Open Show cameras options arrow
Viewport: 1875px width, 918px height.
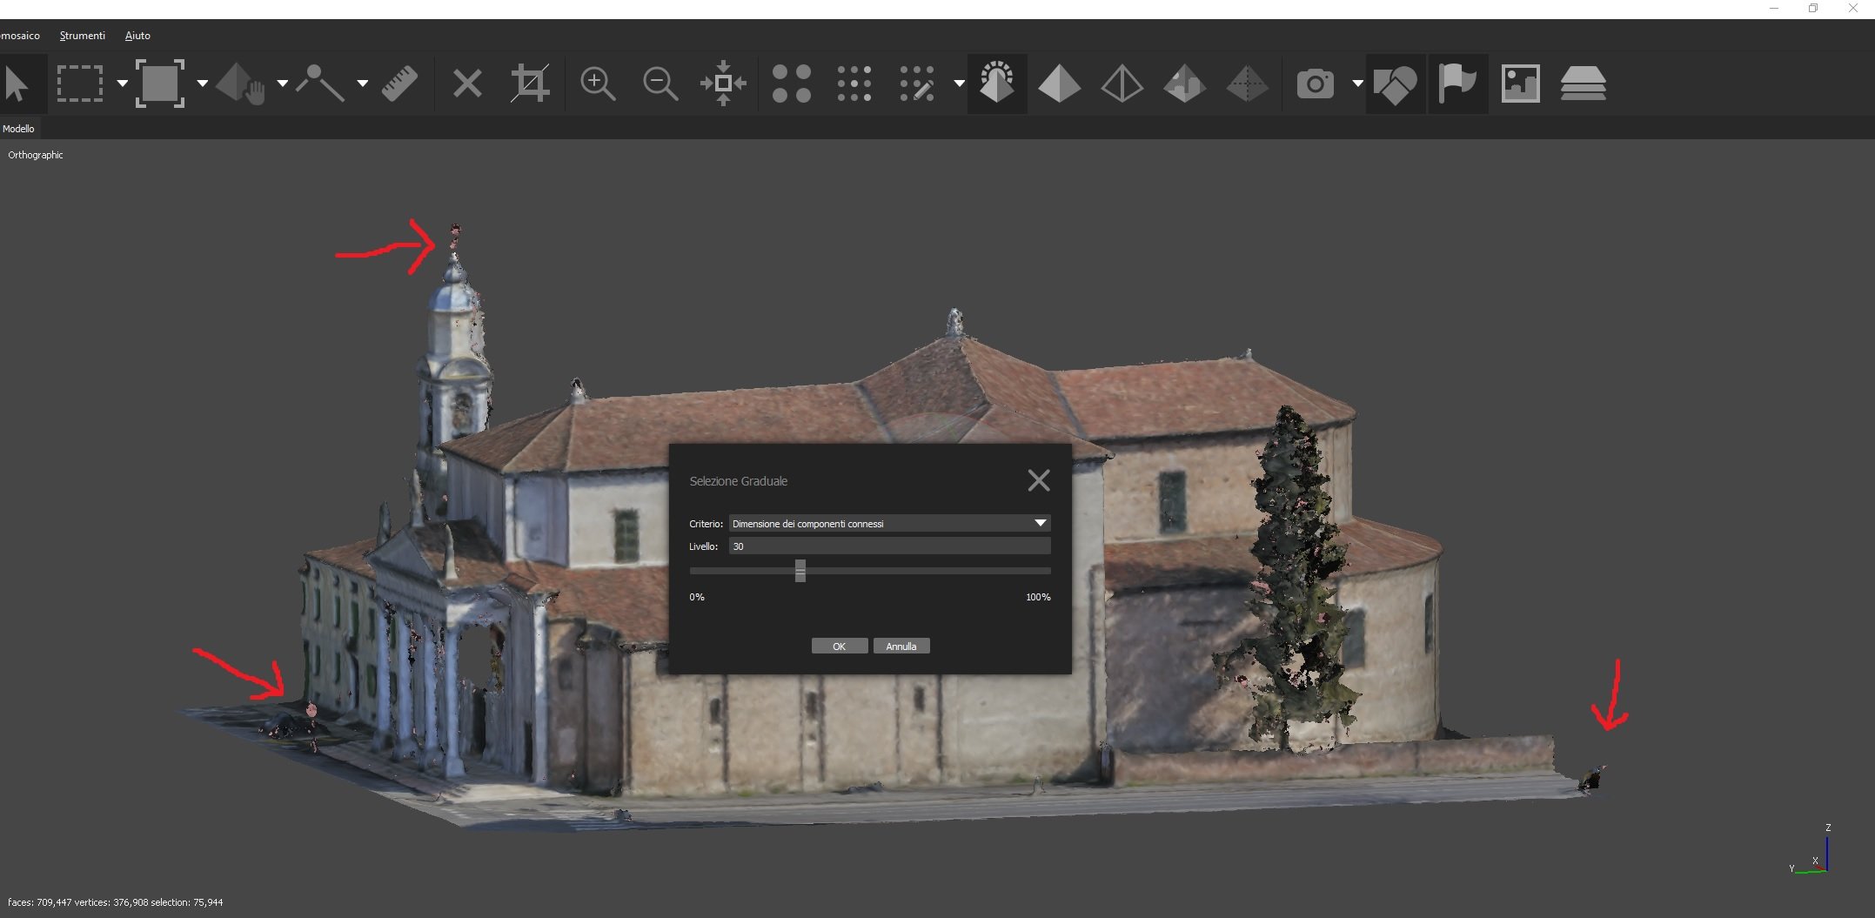1357,84
